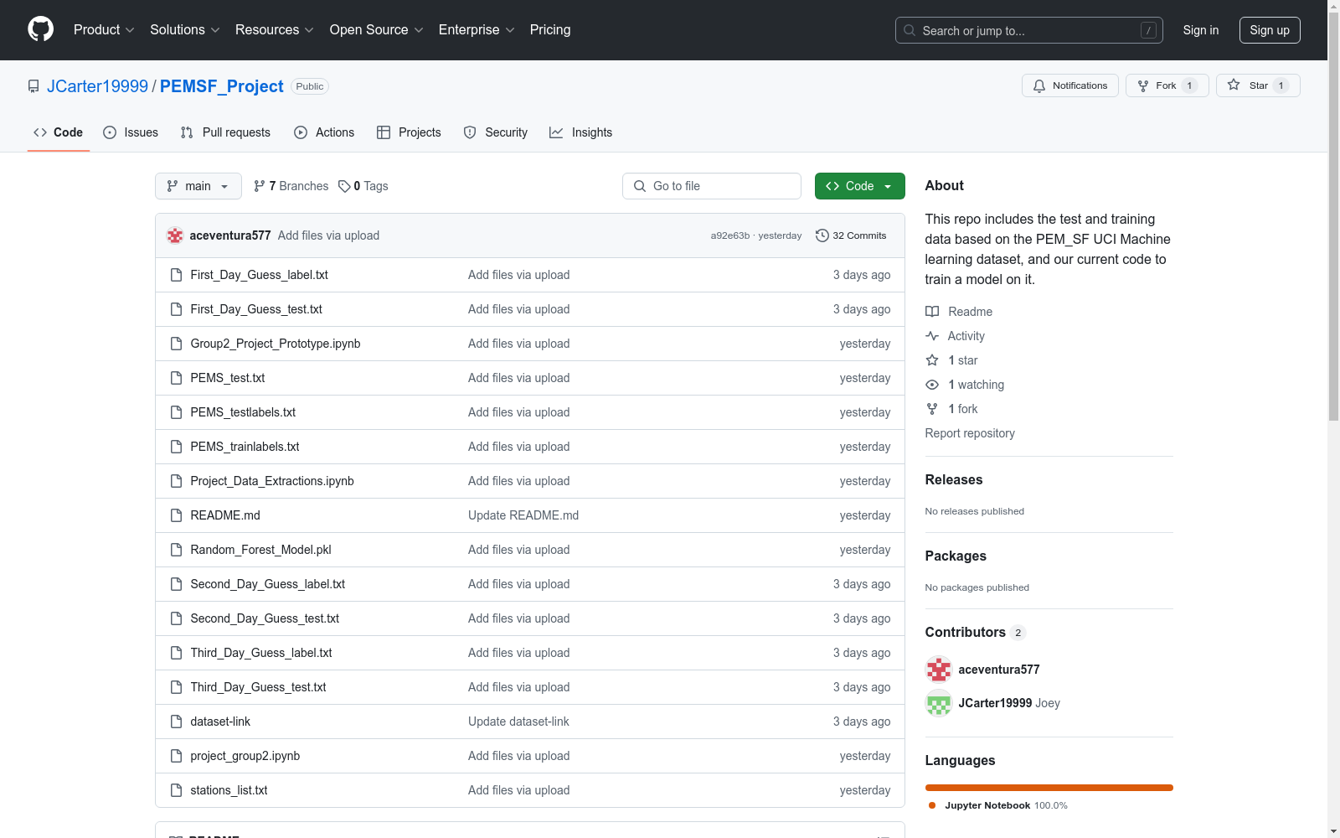The width and height of the screenshot is (1340, 838).
Task: Open the Issues tab
Action: click(x=131, y=132)
